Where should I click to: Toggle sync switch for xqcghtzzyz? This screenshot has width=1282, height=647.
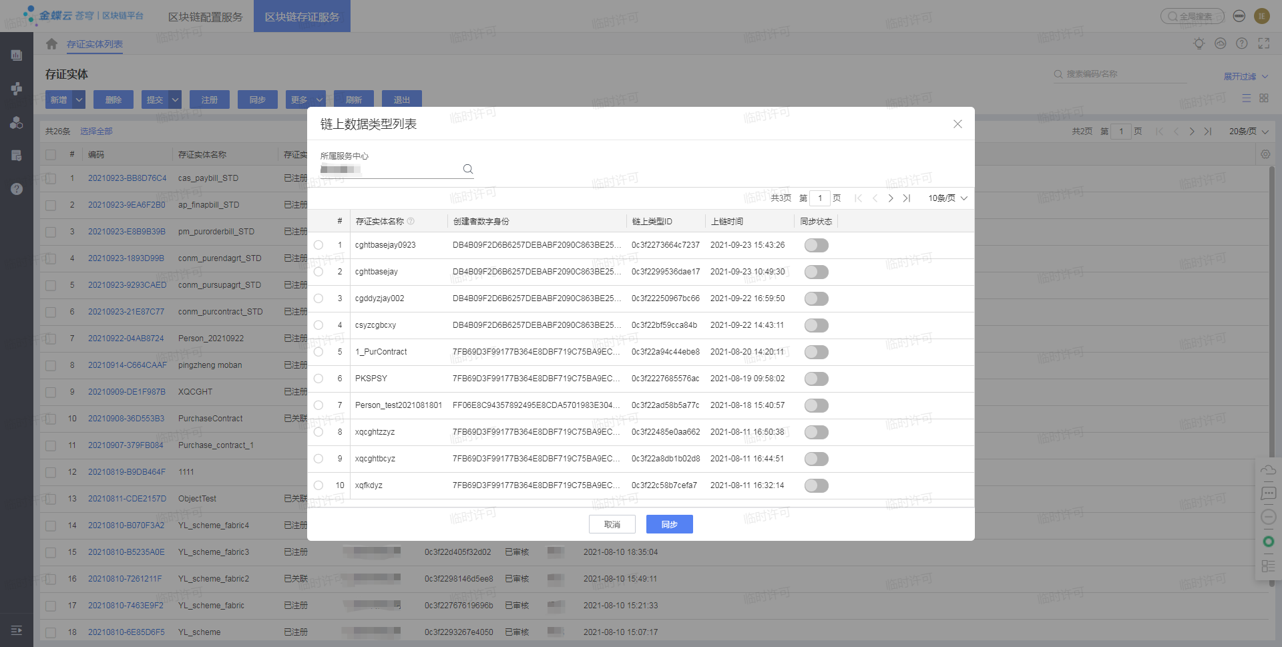click(x=816, y=432)
